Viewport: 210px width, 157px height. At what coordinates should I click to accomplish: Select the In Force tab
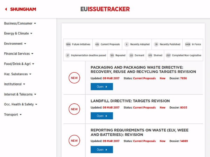pyautogui.click(x=193, y=44)
